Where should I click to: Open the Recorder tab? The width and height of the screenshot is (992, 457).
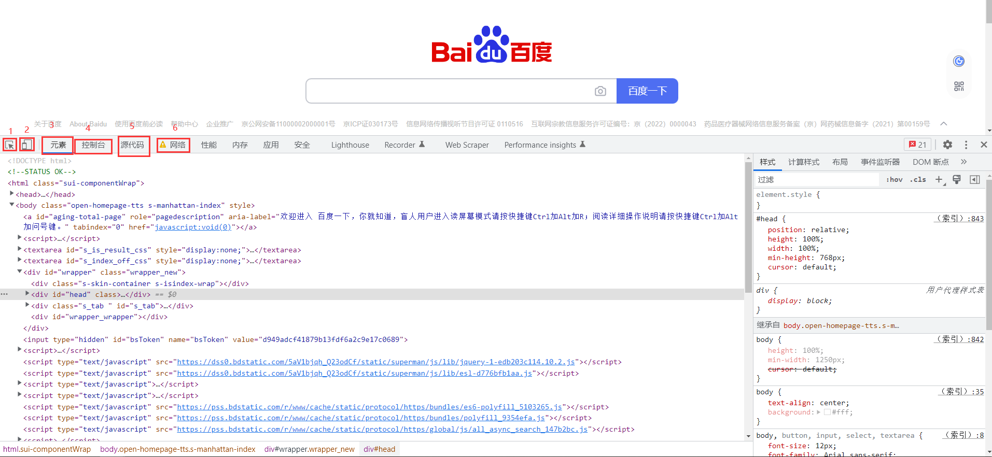click(x=404, y=145)
